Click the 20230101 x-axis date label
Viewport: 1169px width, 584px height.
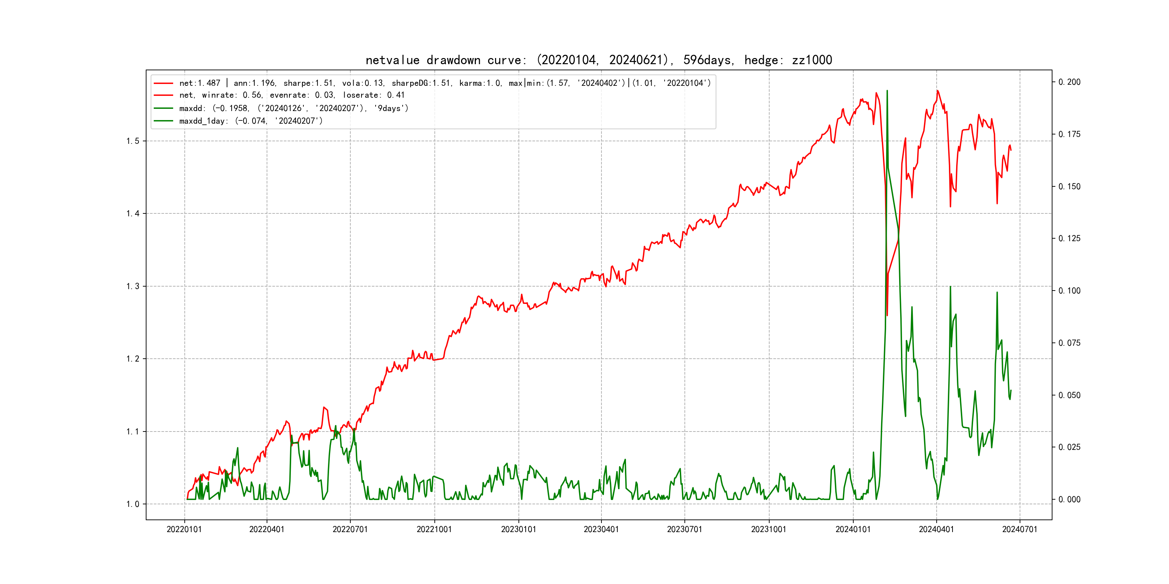coord(518,529)
